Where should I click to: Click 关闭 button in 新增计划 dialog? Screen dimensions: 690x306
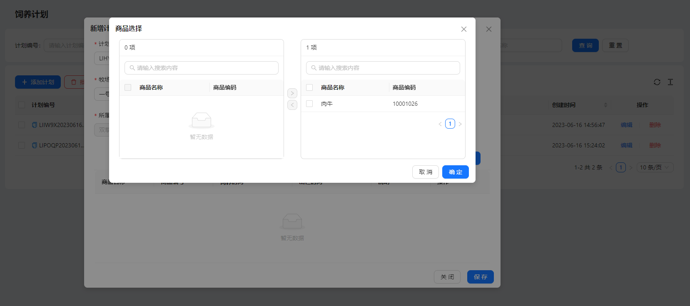[447, 277]
